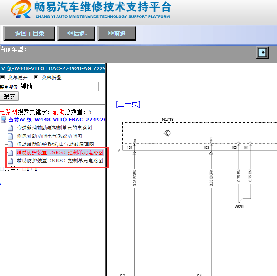Click the 搜索 button
This screenshot has width=277, height=276.
tap(9, 96)
